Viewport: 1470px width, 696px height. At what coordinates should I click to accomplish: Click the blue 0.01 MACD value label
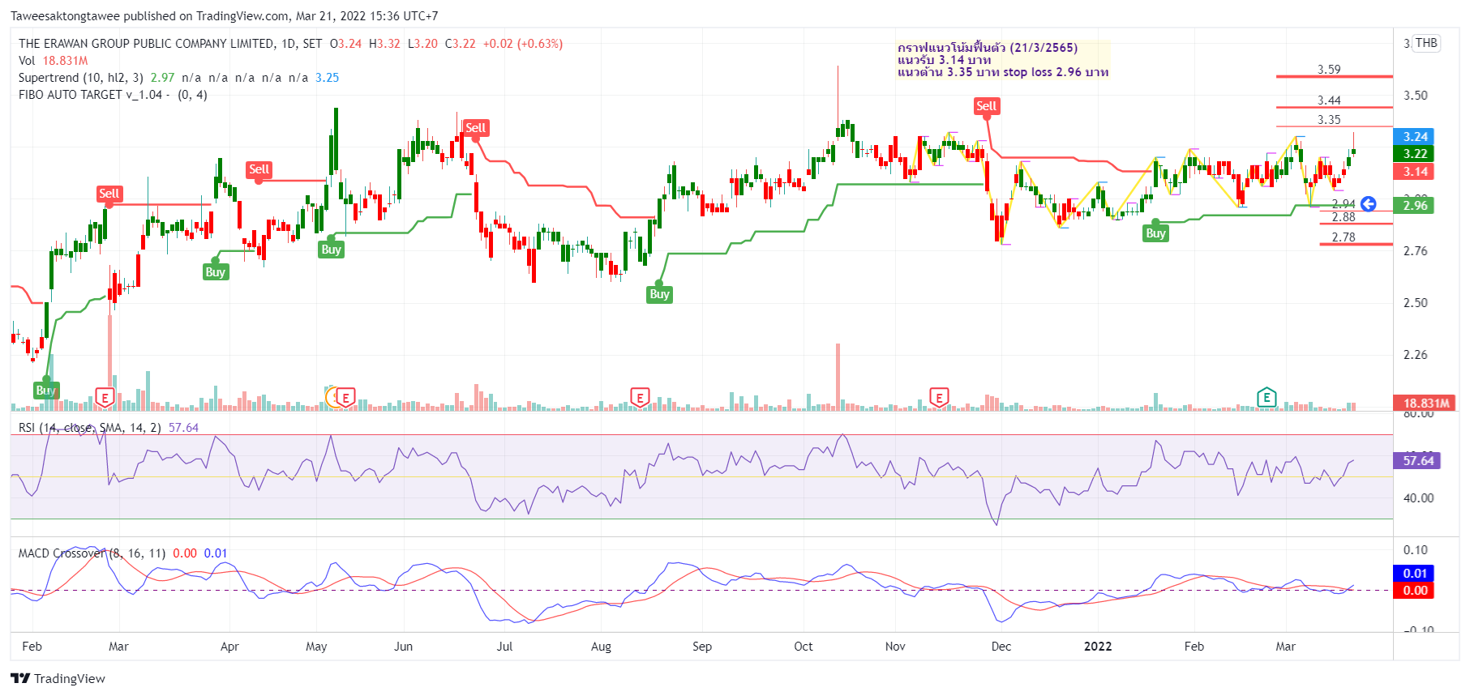(1414, 574)
